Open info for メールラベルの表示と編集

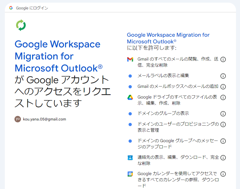tap(223, 76)
